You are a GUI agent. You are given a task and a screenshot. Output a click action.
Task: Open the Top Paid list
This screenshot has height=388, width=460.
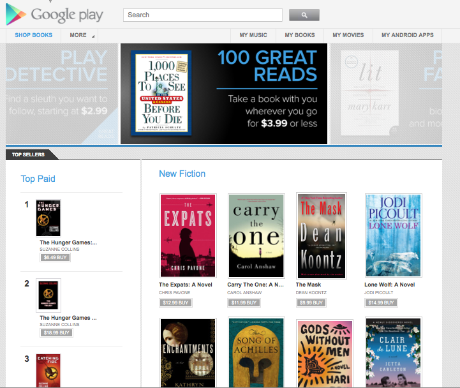38,179
